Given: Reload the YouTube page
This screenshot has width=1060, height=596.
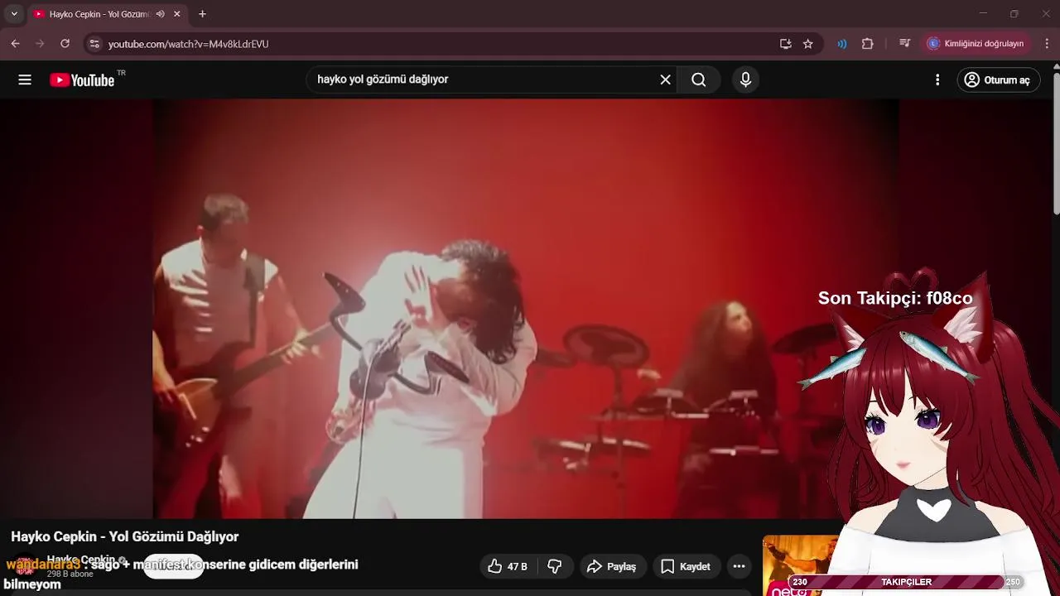Looking at the screenshot, I should coord(65,44).
